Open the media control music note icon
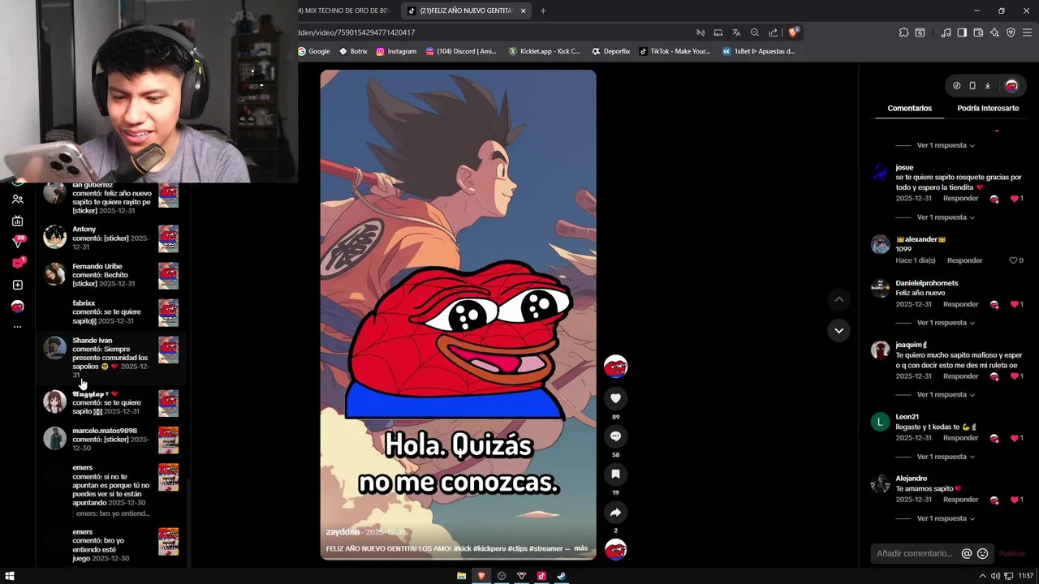Image resolution: width=1039 pixels, height=584 pixels. coord(946,32)
